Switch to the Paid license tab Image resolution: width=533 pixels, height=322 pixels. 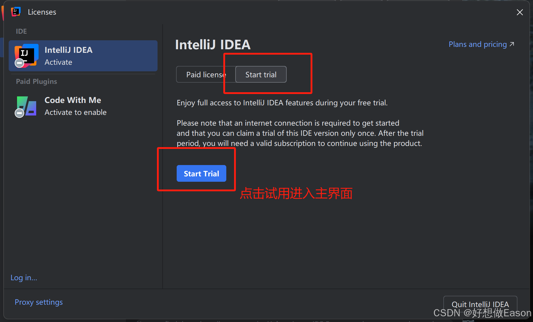[x=206, y=75]
